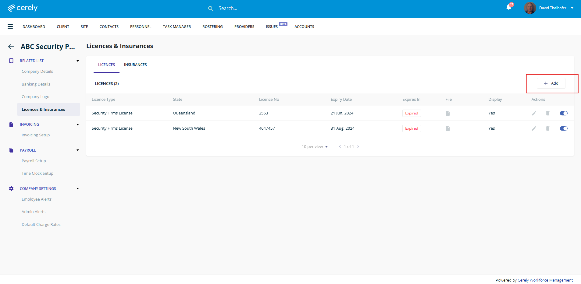Click the hamburger menu icon
Screen dimensions: 581x284
[10, 26]
